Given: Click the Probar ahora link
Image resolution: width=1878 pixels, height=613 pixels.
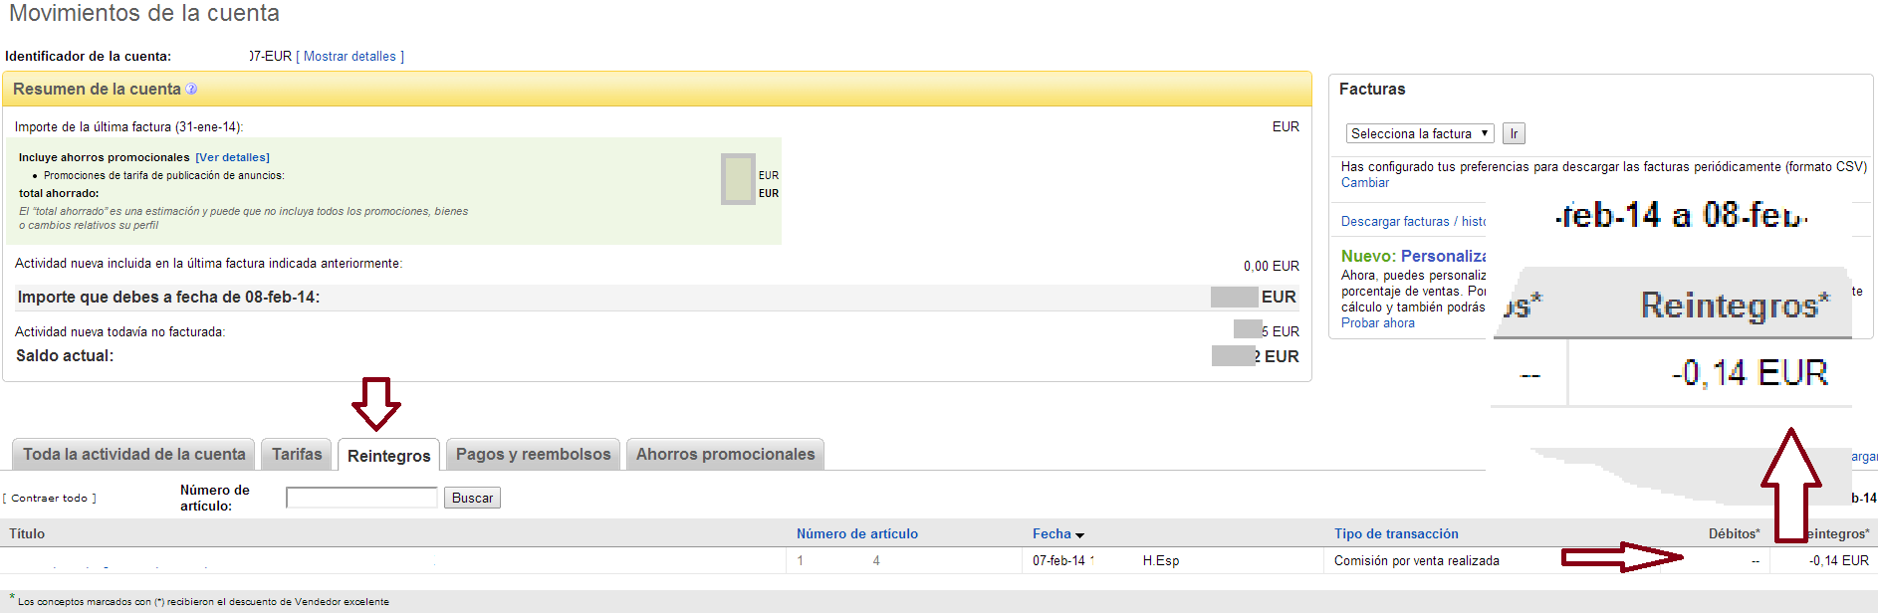Looking at the screenshot, I should (1377, 323).
